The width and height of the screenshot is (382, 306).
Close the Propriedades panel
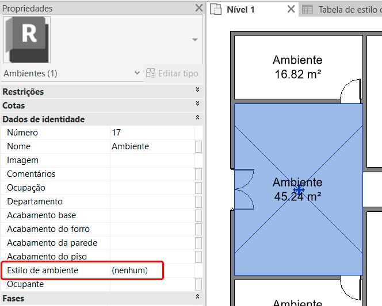tap(198, 8)
